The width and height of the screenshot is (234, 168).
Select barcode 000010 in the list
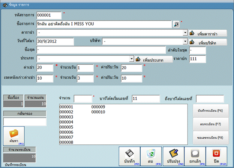[98, 112]
